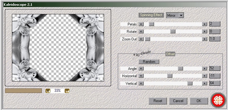Viewport: 228px width, 110px height.
Task: Click the Random offset button
Action: (x=149, y=62)
